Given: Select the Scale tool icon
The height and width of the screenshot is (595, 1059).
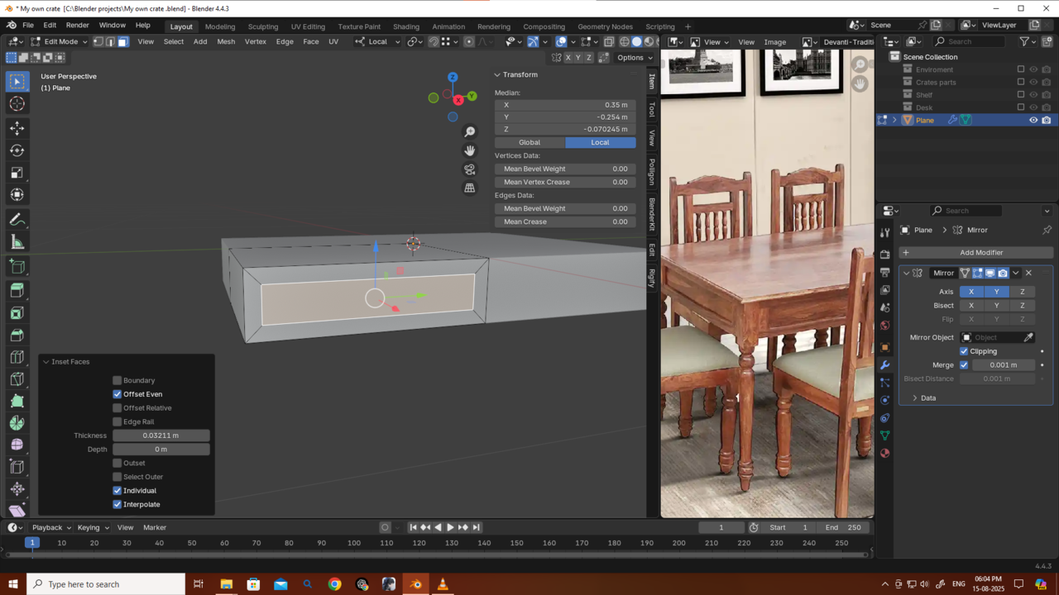Looking at the screenshot, I should [17, 173].
